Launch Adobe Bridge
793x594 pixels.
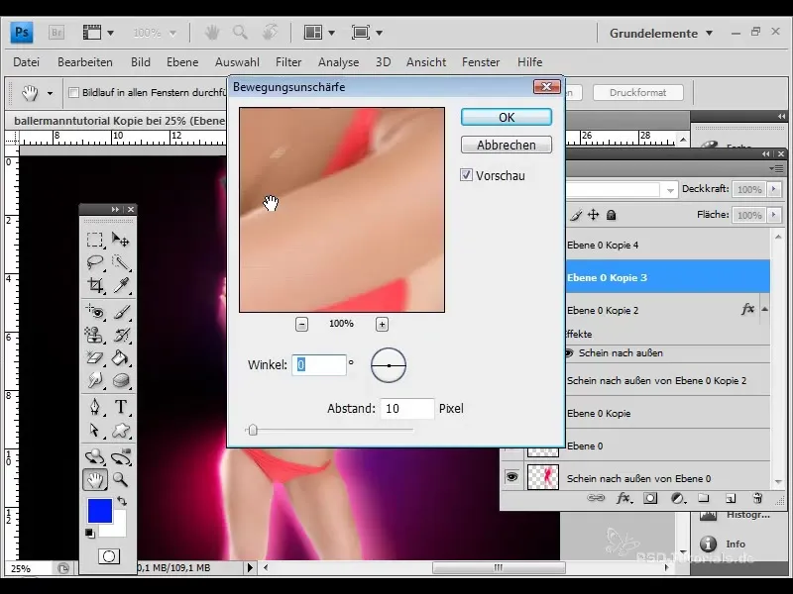[x=57, y=33]
